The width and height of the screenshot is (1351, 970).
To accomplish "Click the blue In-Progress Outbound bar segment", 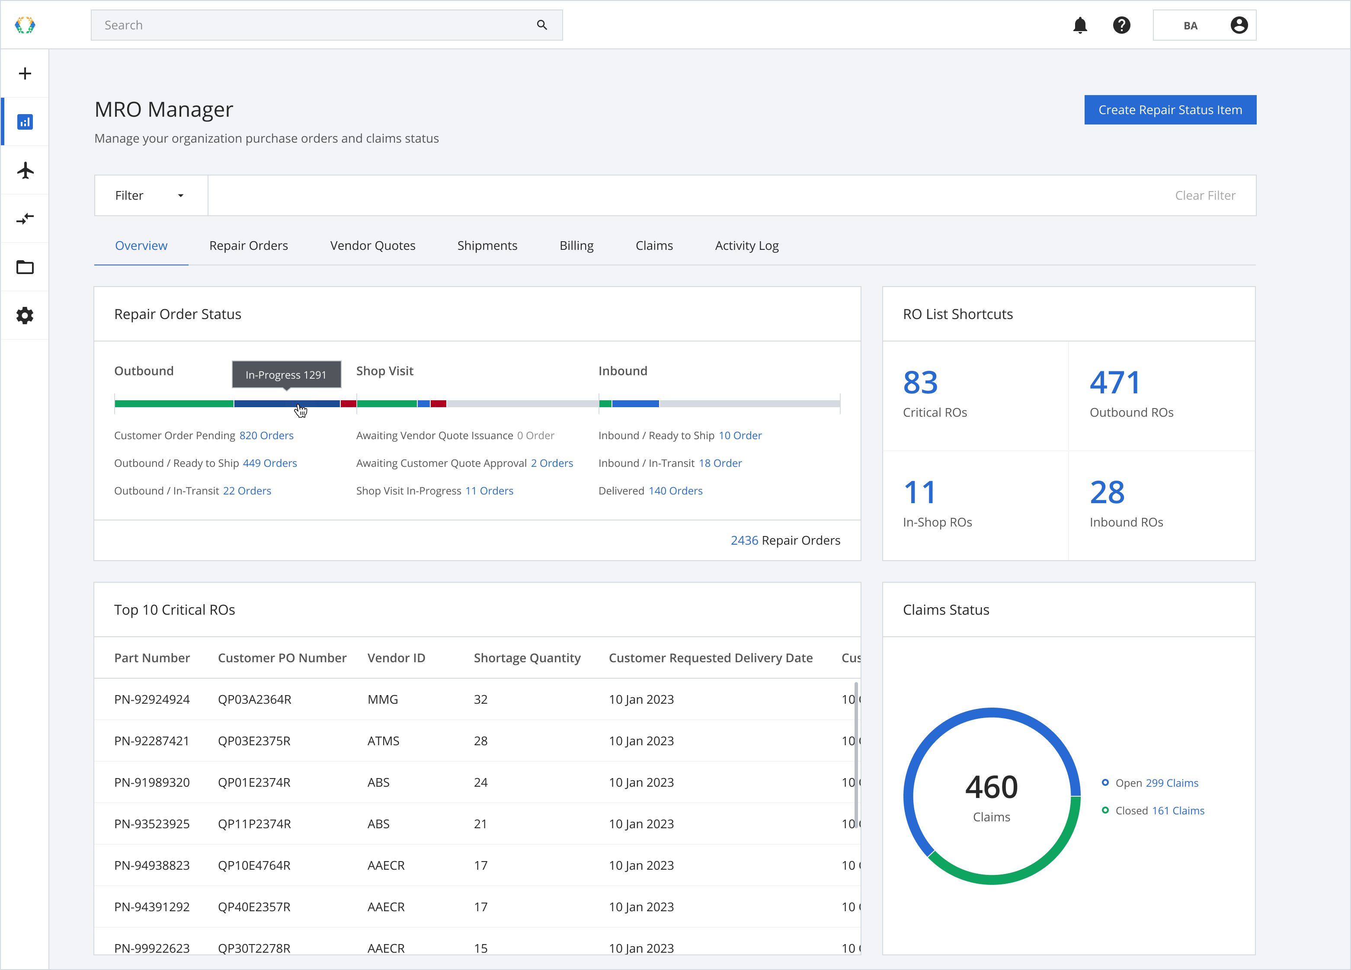I will [287, 404].
